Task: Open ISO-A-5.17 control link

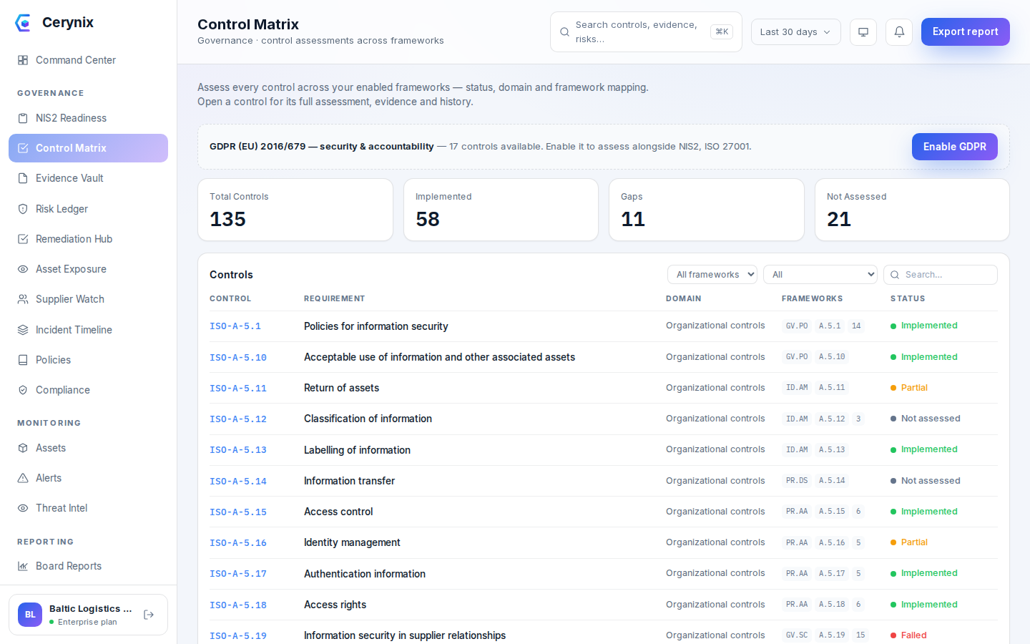Action: pos(238,574)
